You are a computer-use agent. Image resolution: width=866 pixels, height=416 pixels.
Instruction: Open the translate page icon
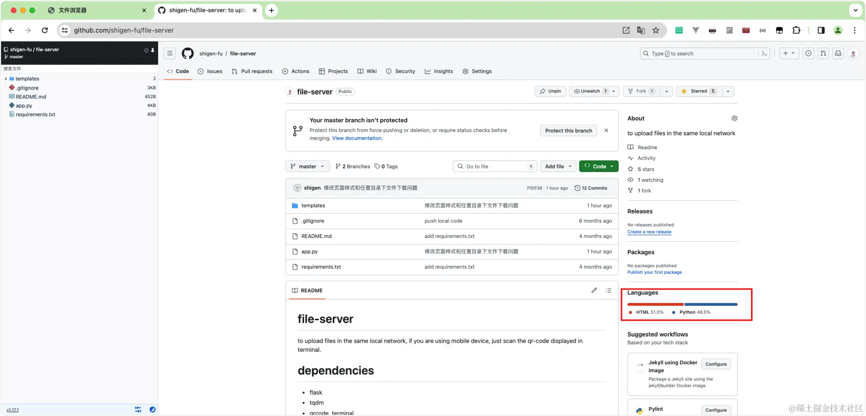(641, 30)
